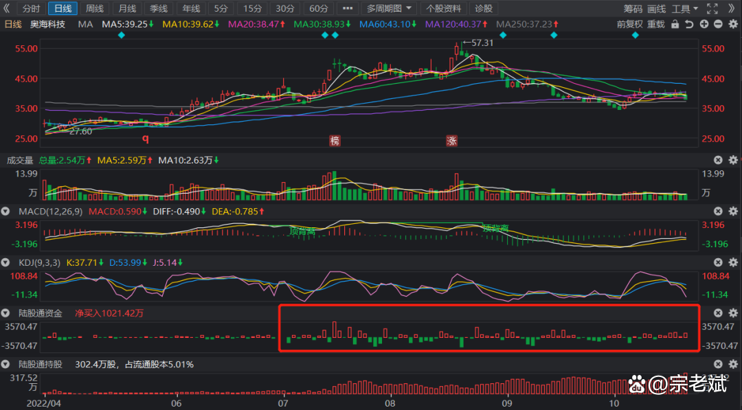Enter fullscreen with the expand arrows icon
This screenshot has width=742, height=410.
(x=712, y=9)
